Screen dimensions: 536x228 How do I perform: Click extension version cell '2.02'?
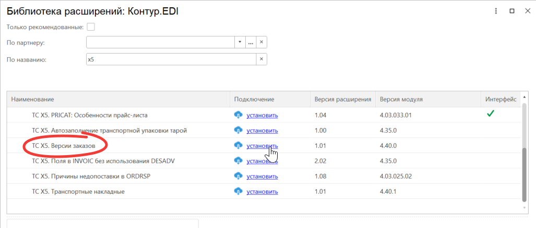tap(320, 161)
